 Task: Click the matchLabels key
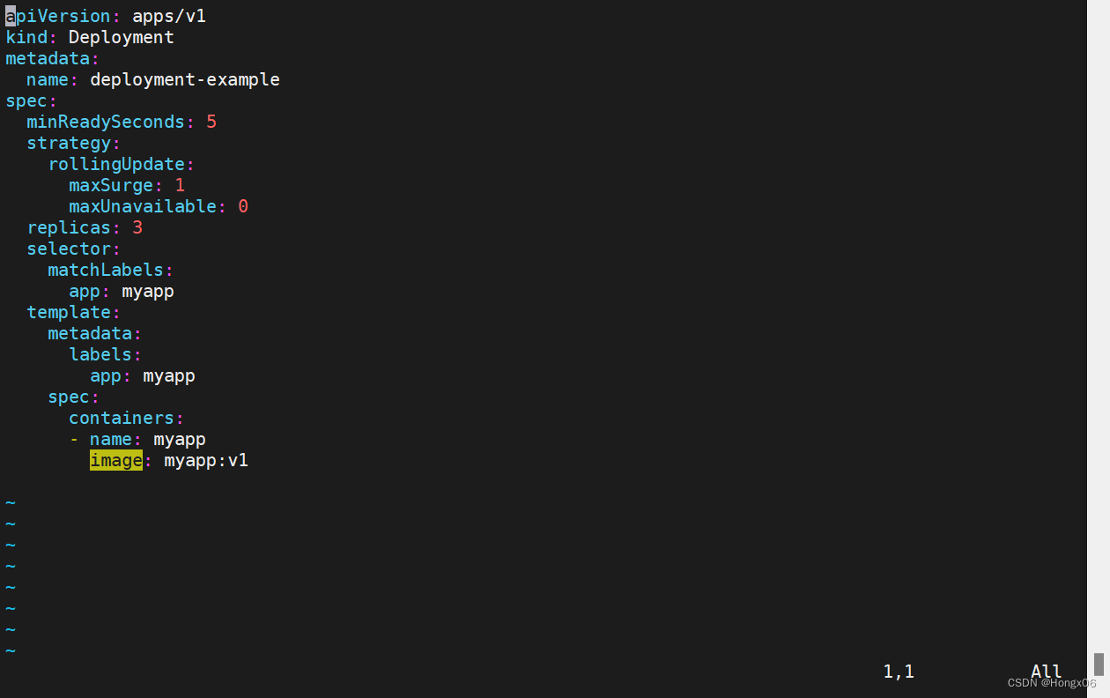pos(106,270)
